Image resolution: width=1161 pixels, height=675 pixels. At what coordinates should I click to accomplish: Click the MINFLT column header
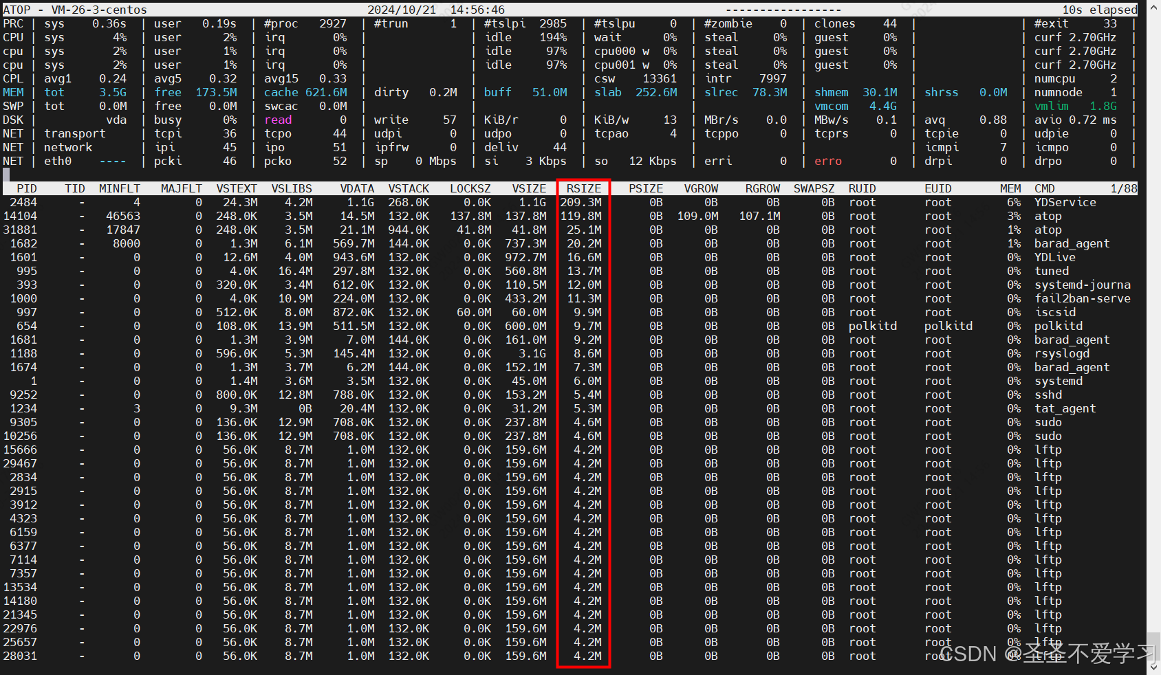(x=120, y=188)
